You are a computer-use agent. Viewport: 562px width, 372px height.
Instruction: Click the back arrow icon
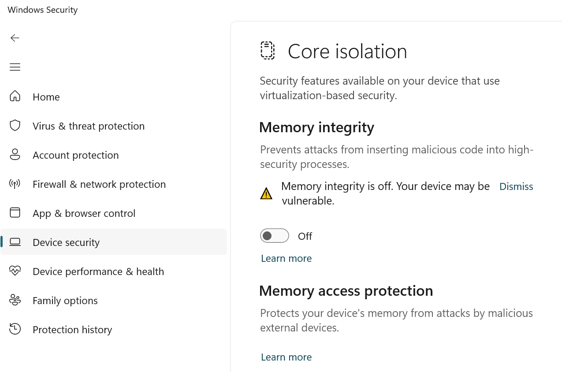[15, 38]
